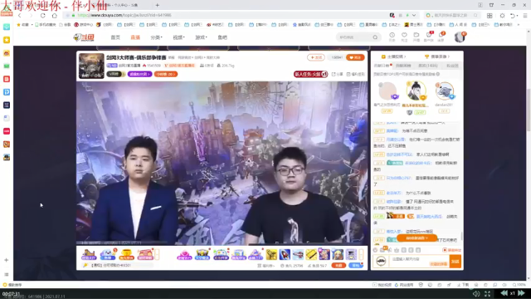Send chat with orange 发送 button
This screenshot has width=531, height=299.
(x=455, y=262)
